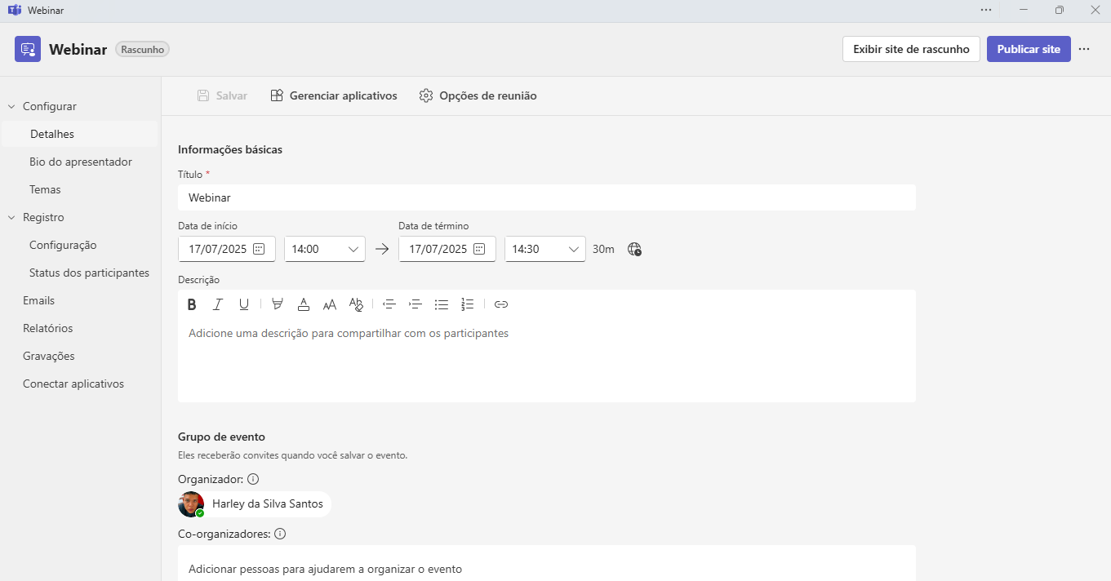This screenshot has width=1111, height=581.
Task: Expand the 14:00 start time dropdown
Action: click(325, 249)
